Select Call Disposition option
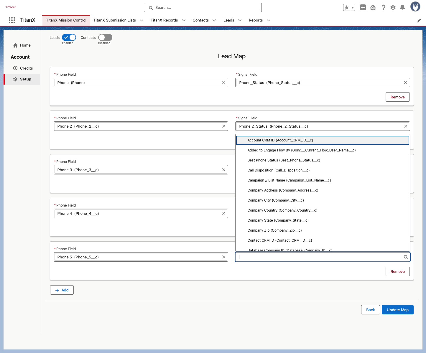 [x=323, y=170]
